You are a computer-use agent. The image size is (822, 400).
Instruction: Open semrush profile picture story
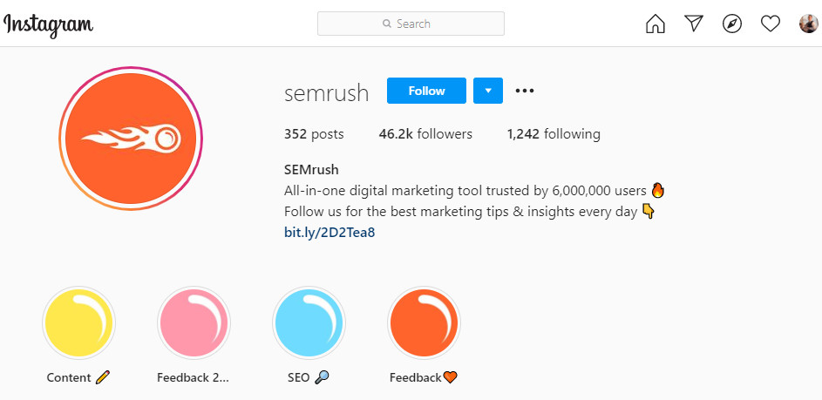coord(131,139)
